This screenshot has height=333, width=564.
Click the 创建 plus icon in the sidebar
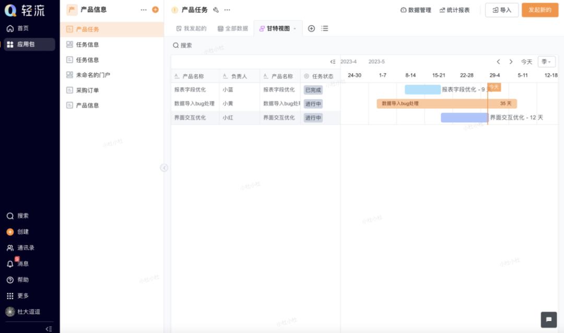click(10, 231)
